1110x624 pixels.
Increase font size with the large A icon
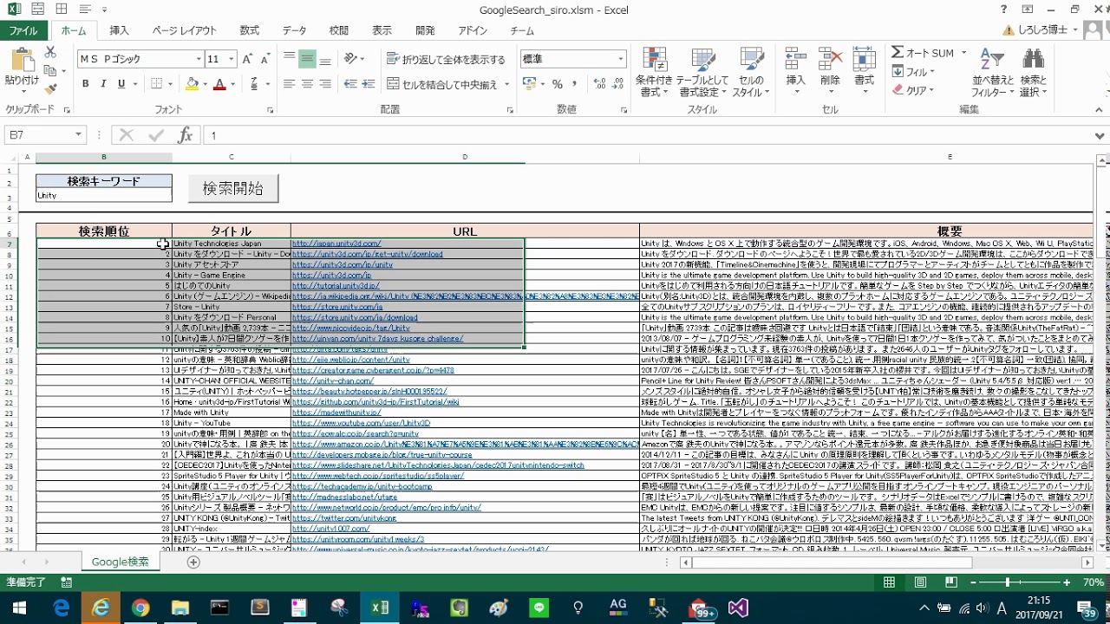coord(247,59)
